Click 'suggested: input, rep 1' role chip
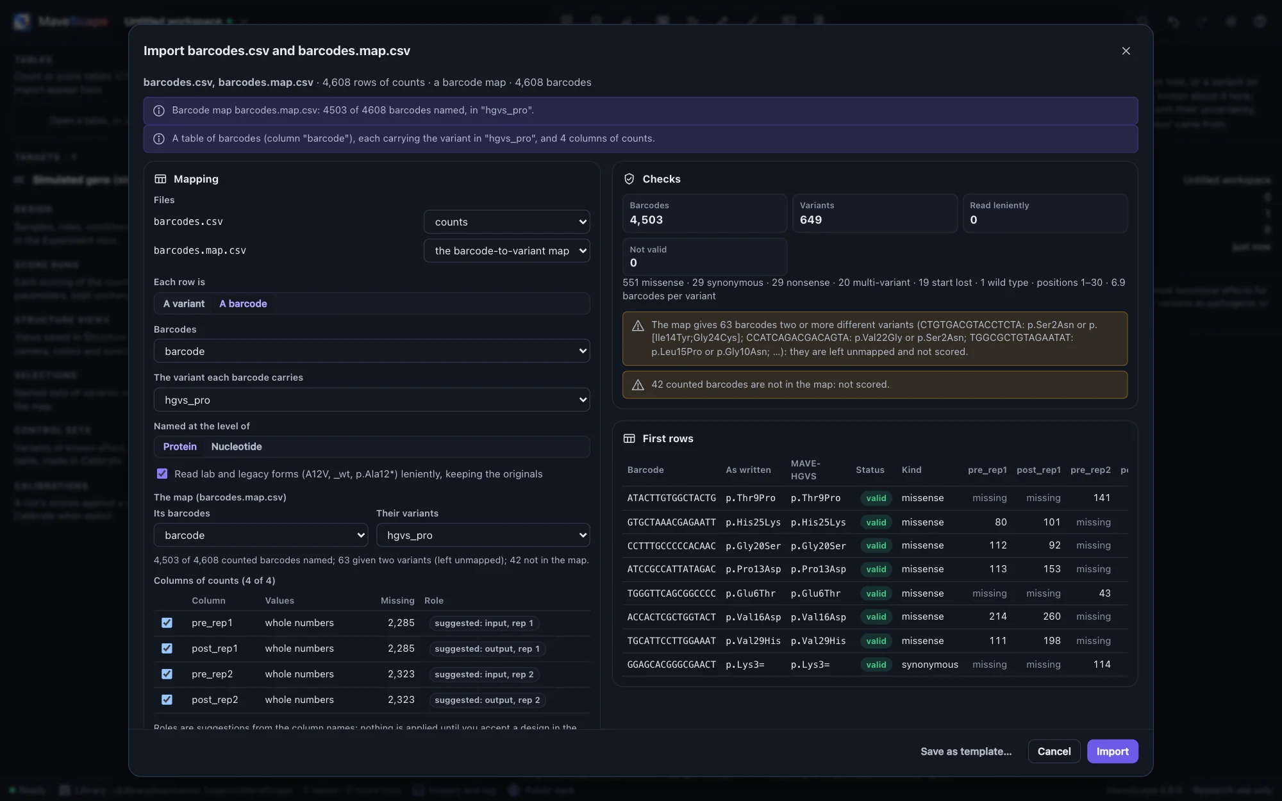 (484, 623)
